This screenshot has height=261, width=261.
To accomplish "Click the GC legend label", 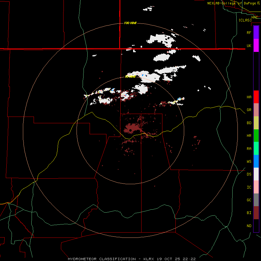I will [249, 200].
